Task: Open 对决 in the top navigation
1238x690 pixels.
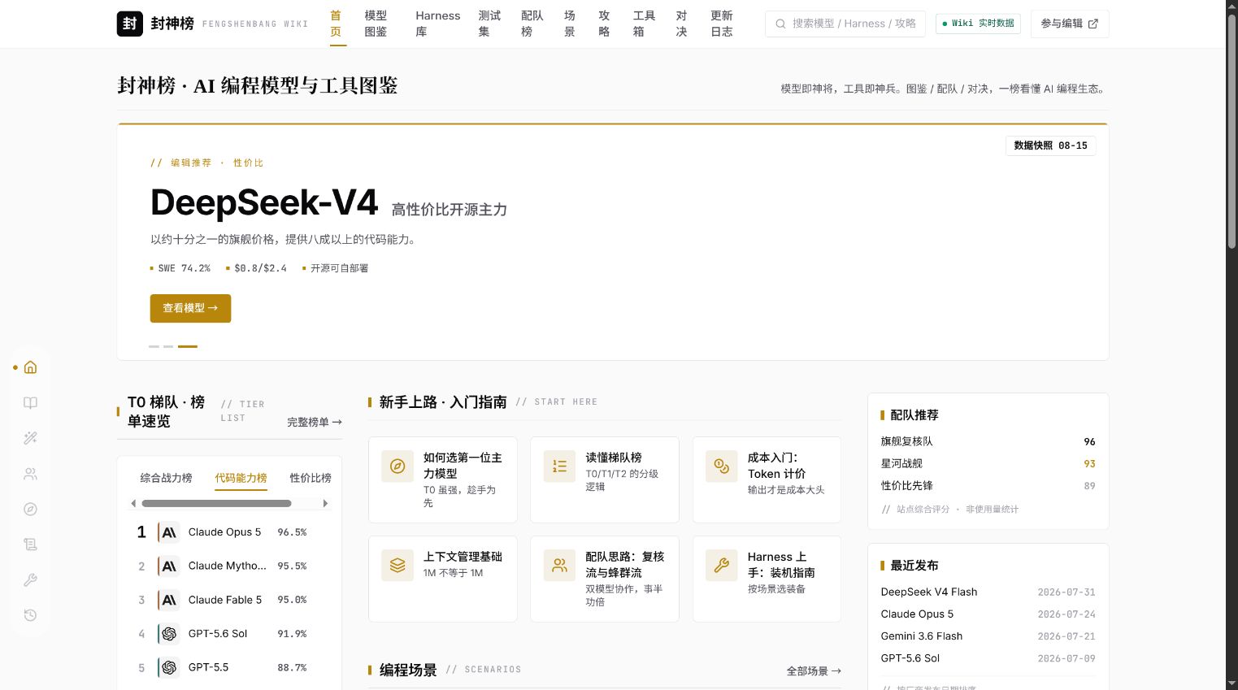Action: (x=681, y=24)
